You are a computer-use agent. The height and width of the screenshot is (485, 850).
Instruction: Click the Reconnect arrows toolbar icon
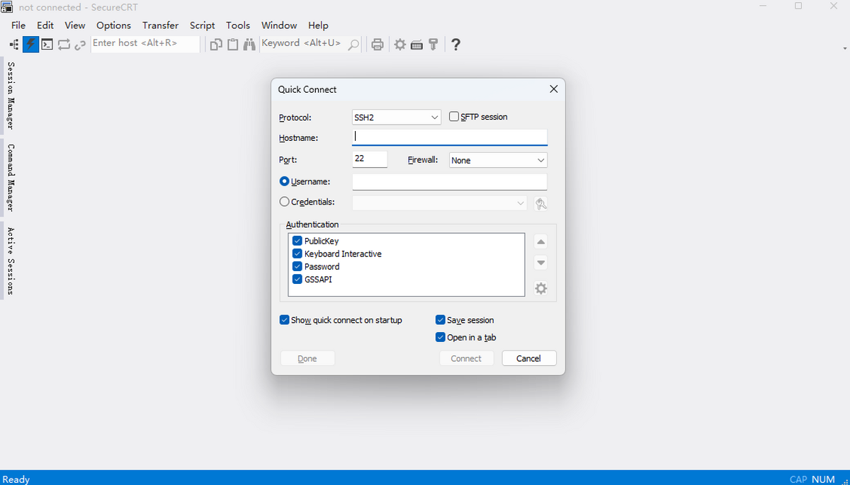coord(64,44)
